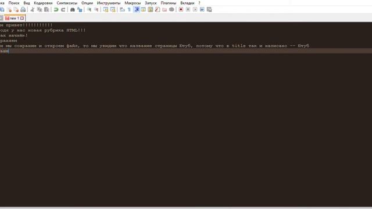Close the new 1 tab with its X
Image resolution: width=372 pixels, height=209 pixels.
22,18
